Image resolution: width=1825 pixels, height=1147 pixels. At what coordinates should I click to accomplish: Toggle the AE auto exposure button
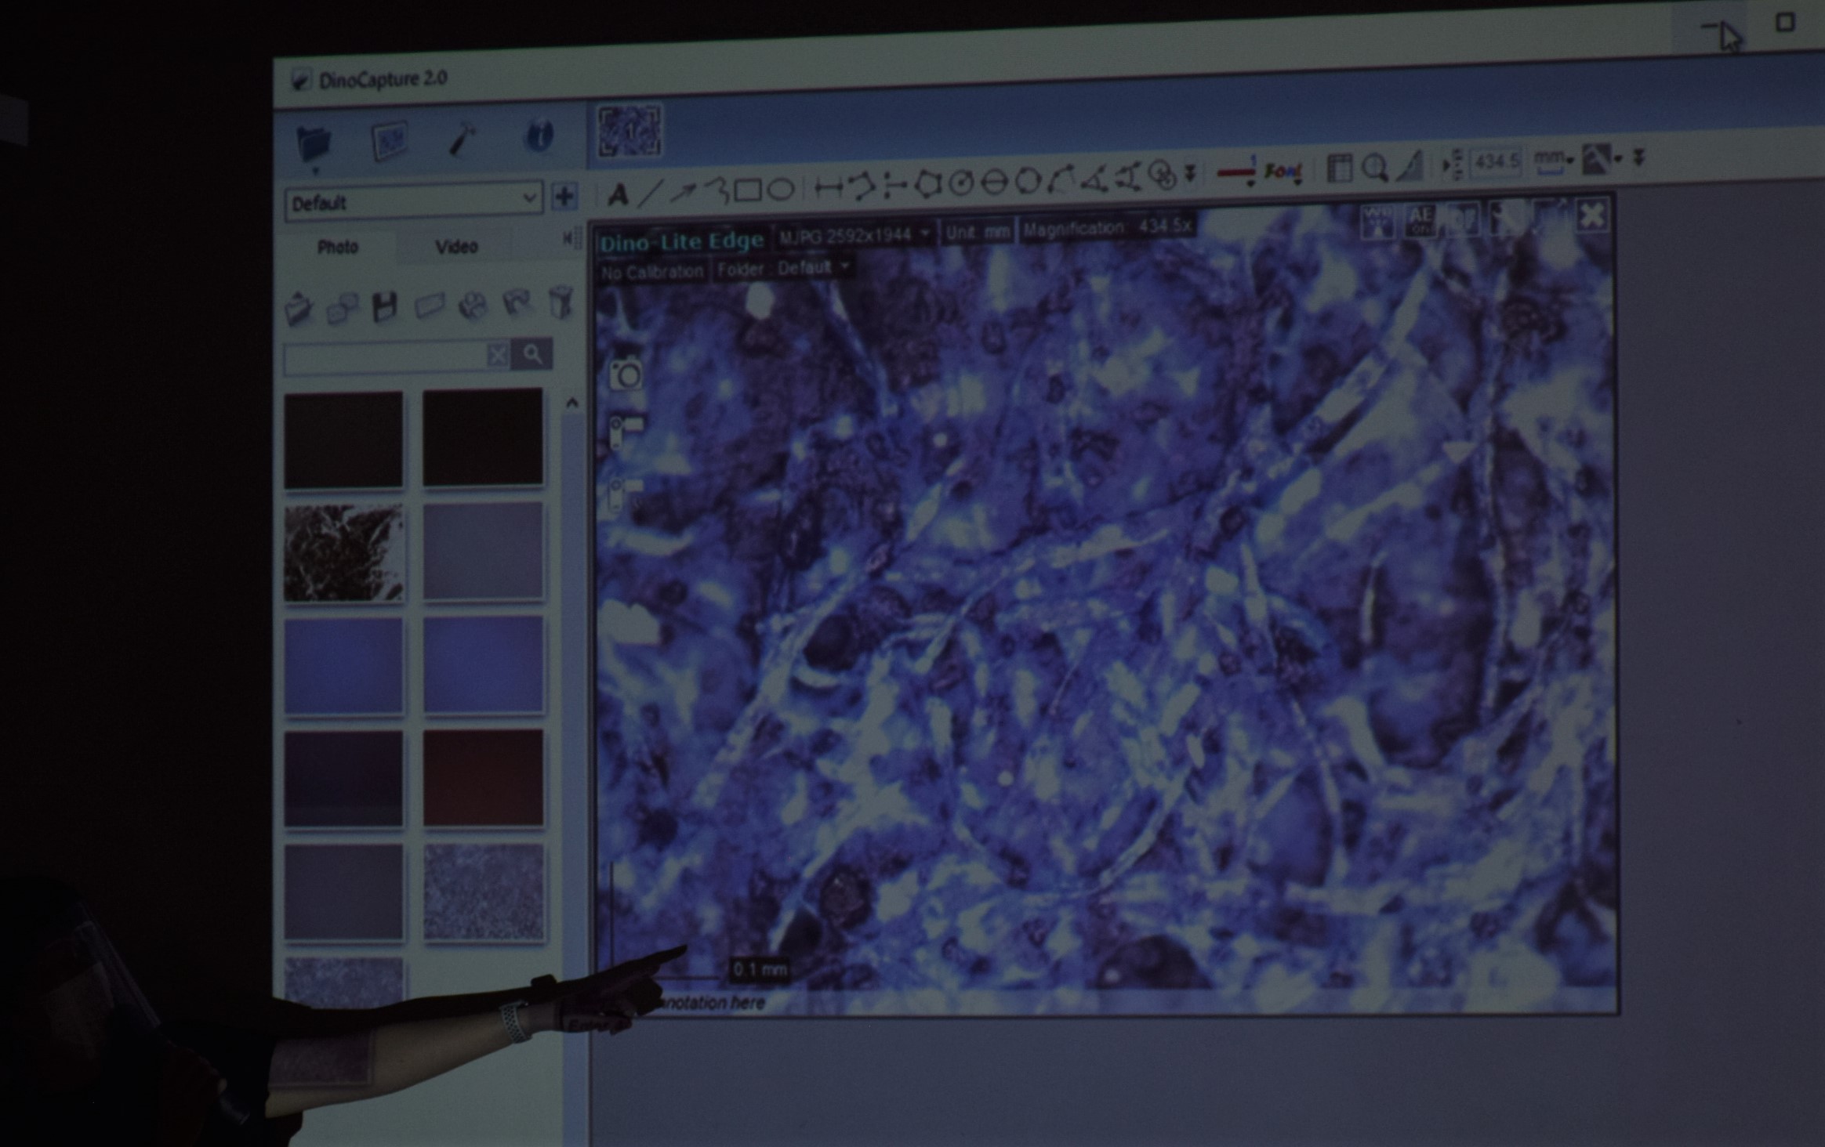click(1420, 221)
